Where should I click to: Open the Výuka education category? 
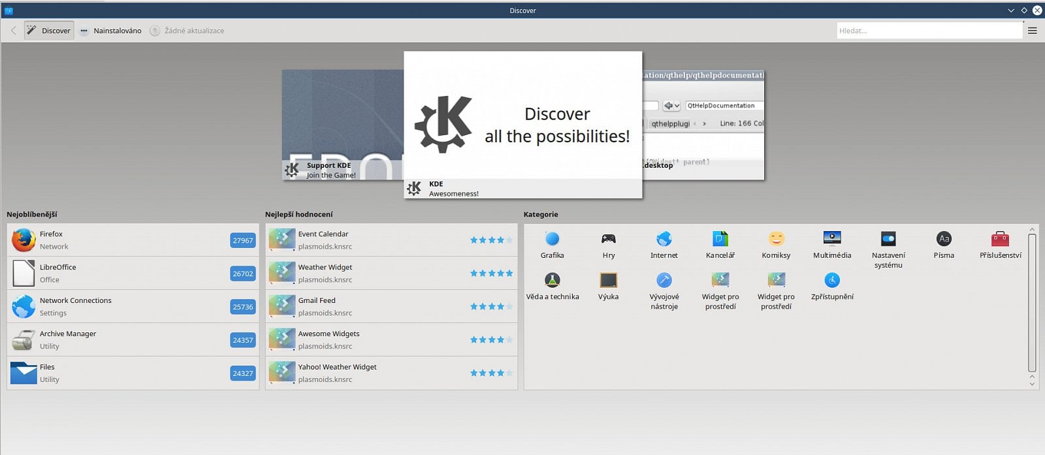pyautogui.click(x=609, y=287)
